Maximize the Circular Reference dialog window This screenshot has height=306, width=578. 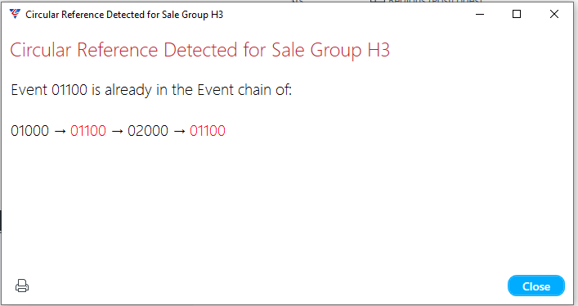(517, 15)
